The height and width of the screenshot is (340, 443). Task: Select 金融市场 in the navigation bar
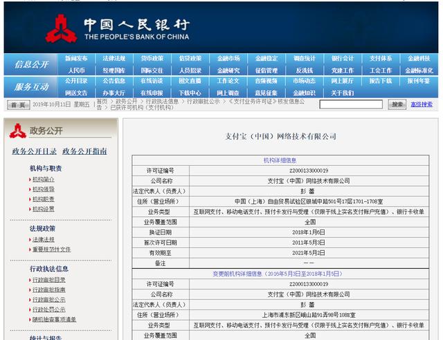228,59
